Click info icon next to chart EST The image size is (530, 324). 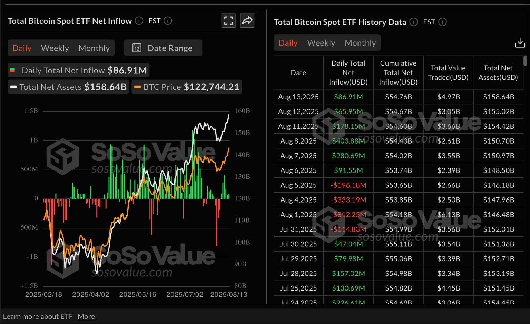coord(168,21)
